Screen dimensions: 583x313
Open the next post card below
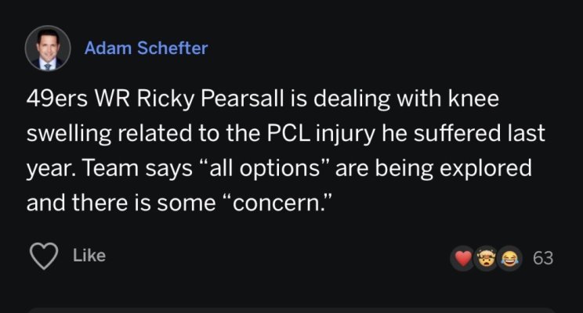pos(291,310)
